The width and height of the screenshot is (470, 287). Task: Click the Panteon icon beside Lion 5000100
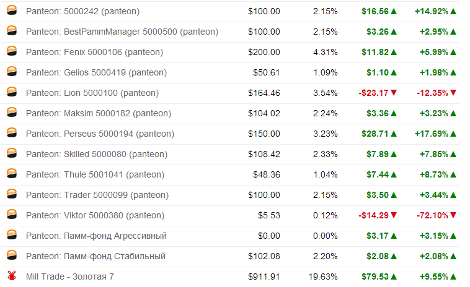[x=12, y=92]
